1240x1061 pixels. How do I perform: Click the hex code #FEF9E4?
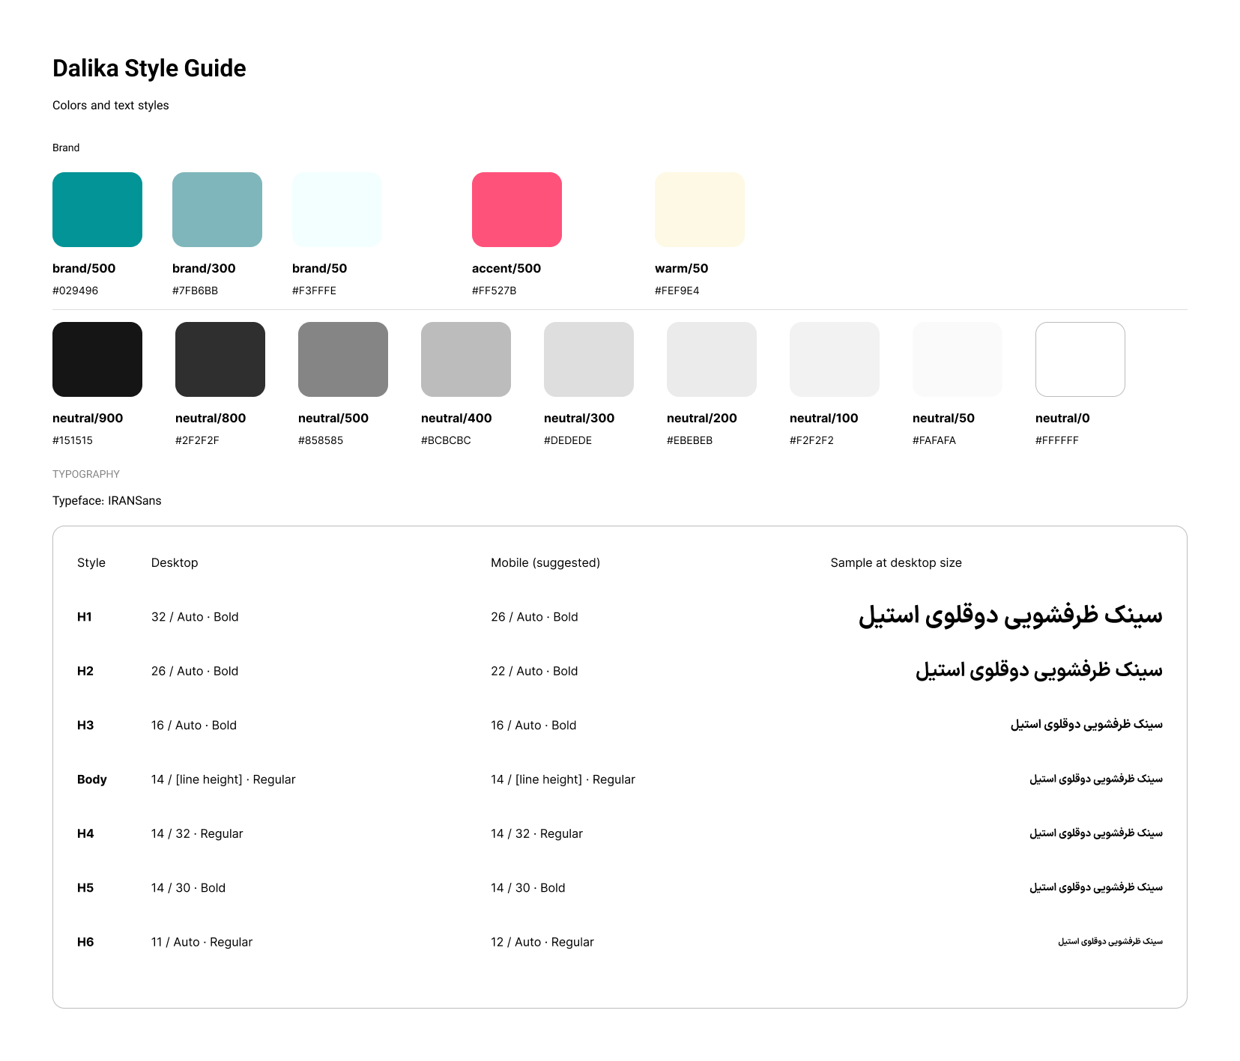point(677,291)
